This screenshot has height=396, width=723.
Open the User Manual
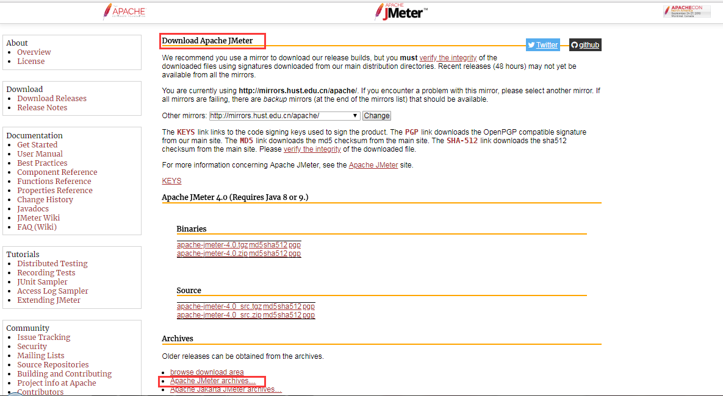[40, 154]
